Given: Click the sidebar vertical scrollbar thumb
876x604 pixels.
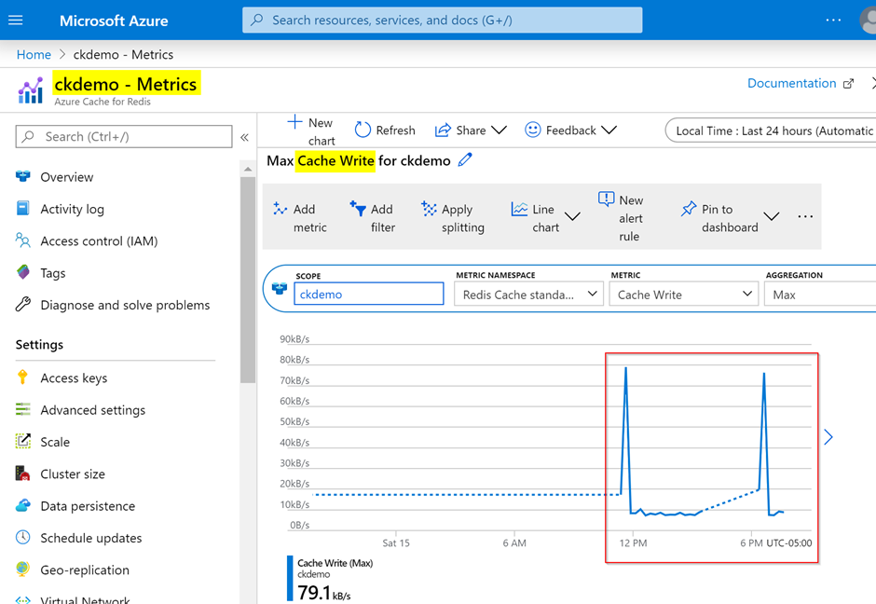Looking at the screenshot, I should pyautogui.click(x=248, y=280).
